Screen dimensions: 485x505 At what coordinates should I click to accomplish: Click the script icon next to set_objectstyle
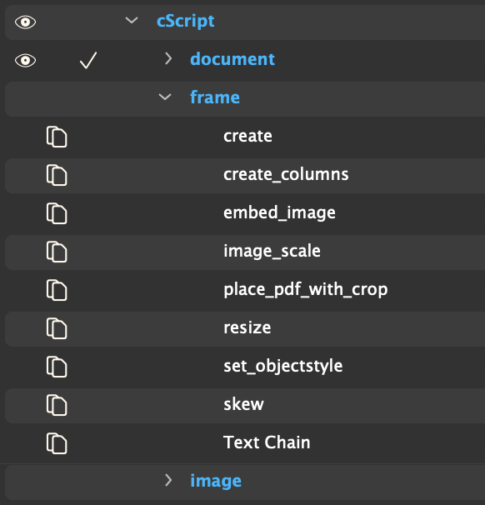tap(57, 367)
